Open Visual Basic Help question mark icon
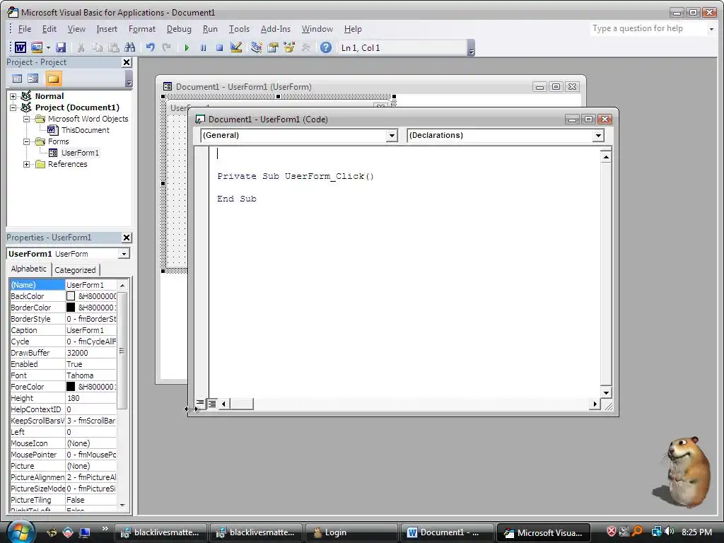 click(325, 47)
